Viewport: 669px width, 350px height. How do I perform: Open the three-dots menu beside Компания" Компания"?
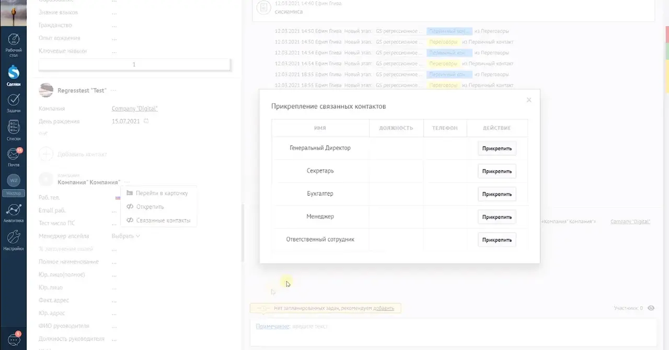pos(128,182)
